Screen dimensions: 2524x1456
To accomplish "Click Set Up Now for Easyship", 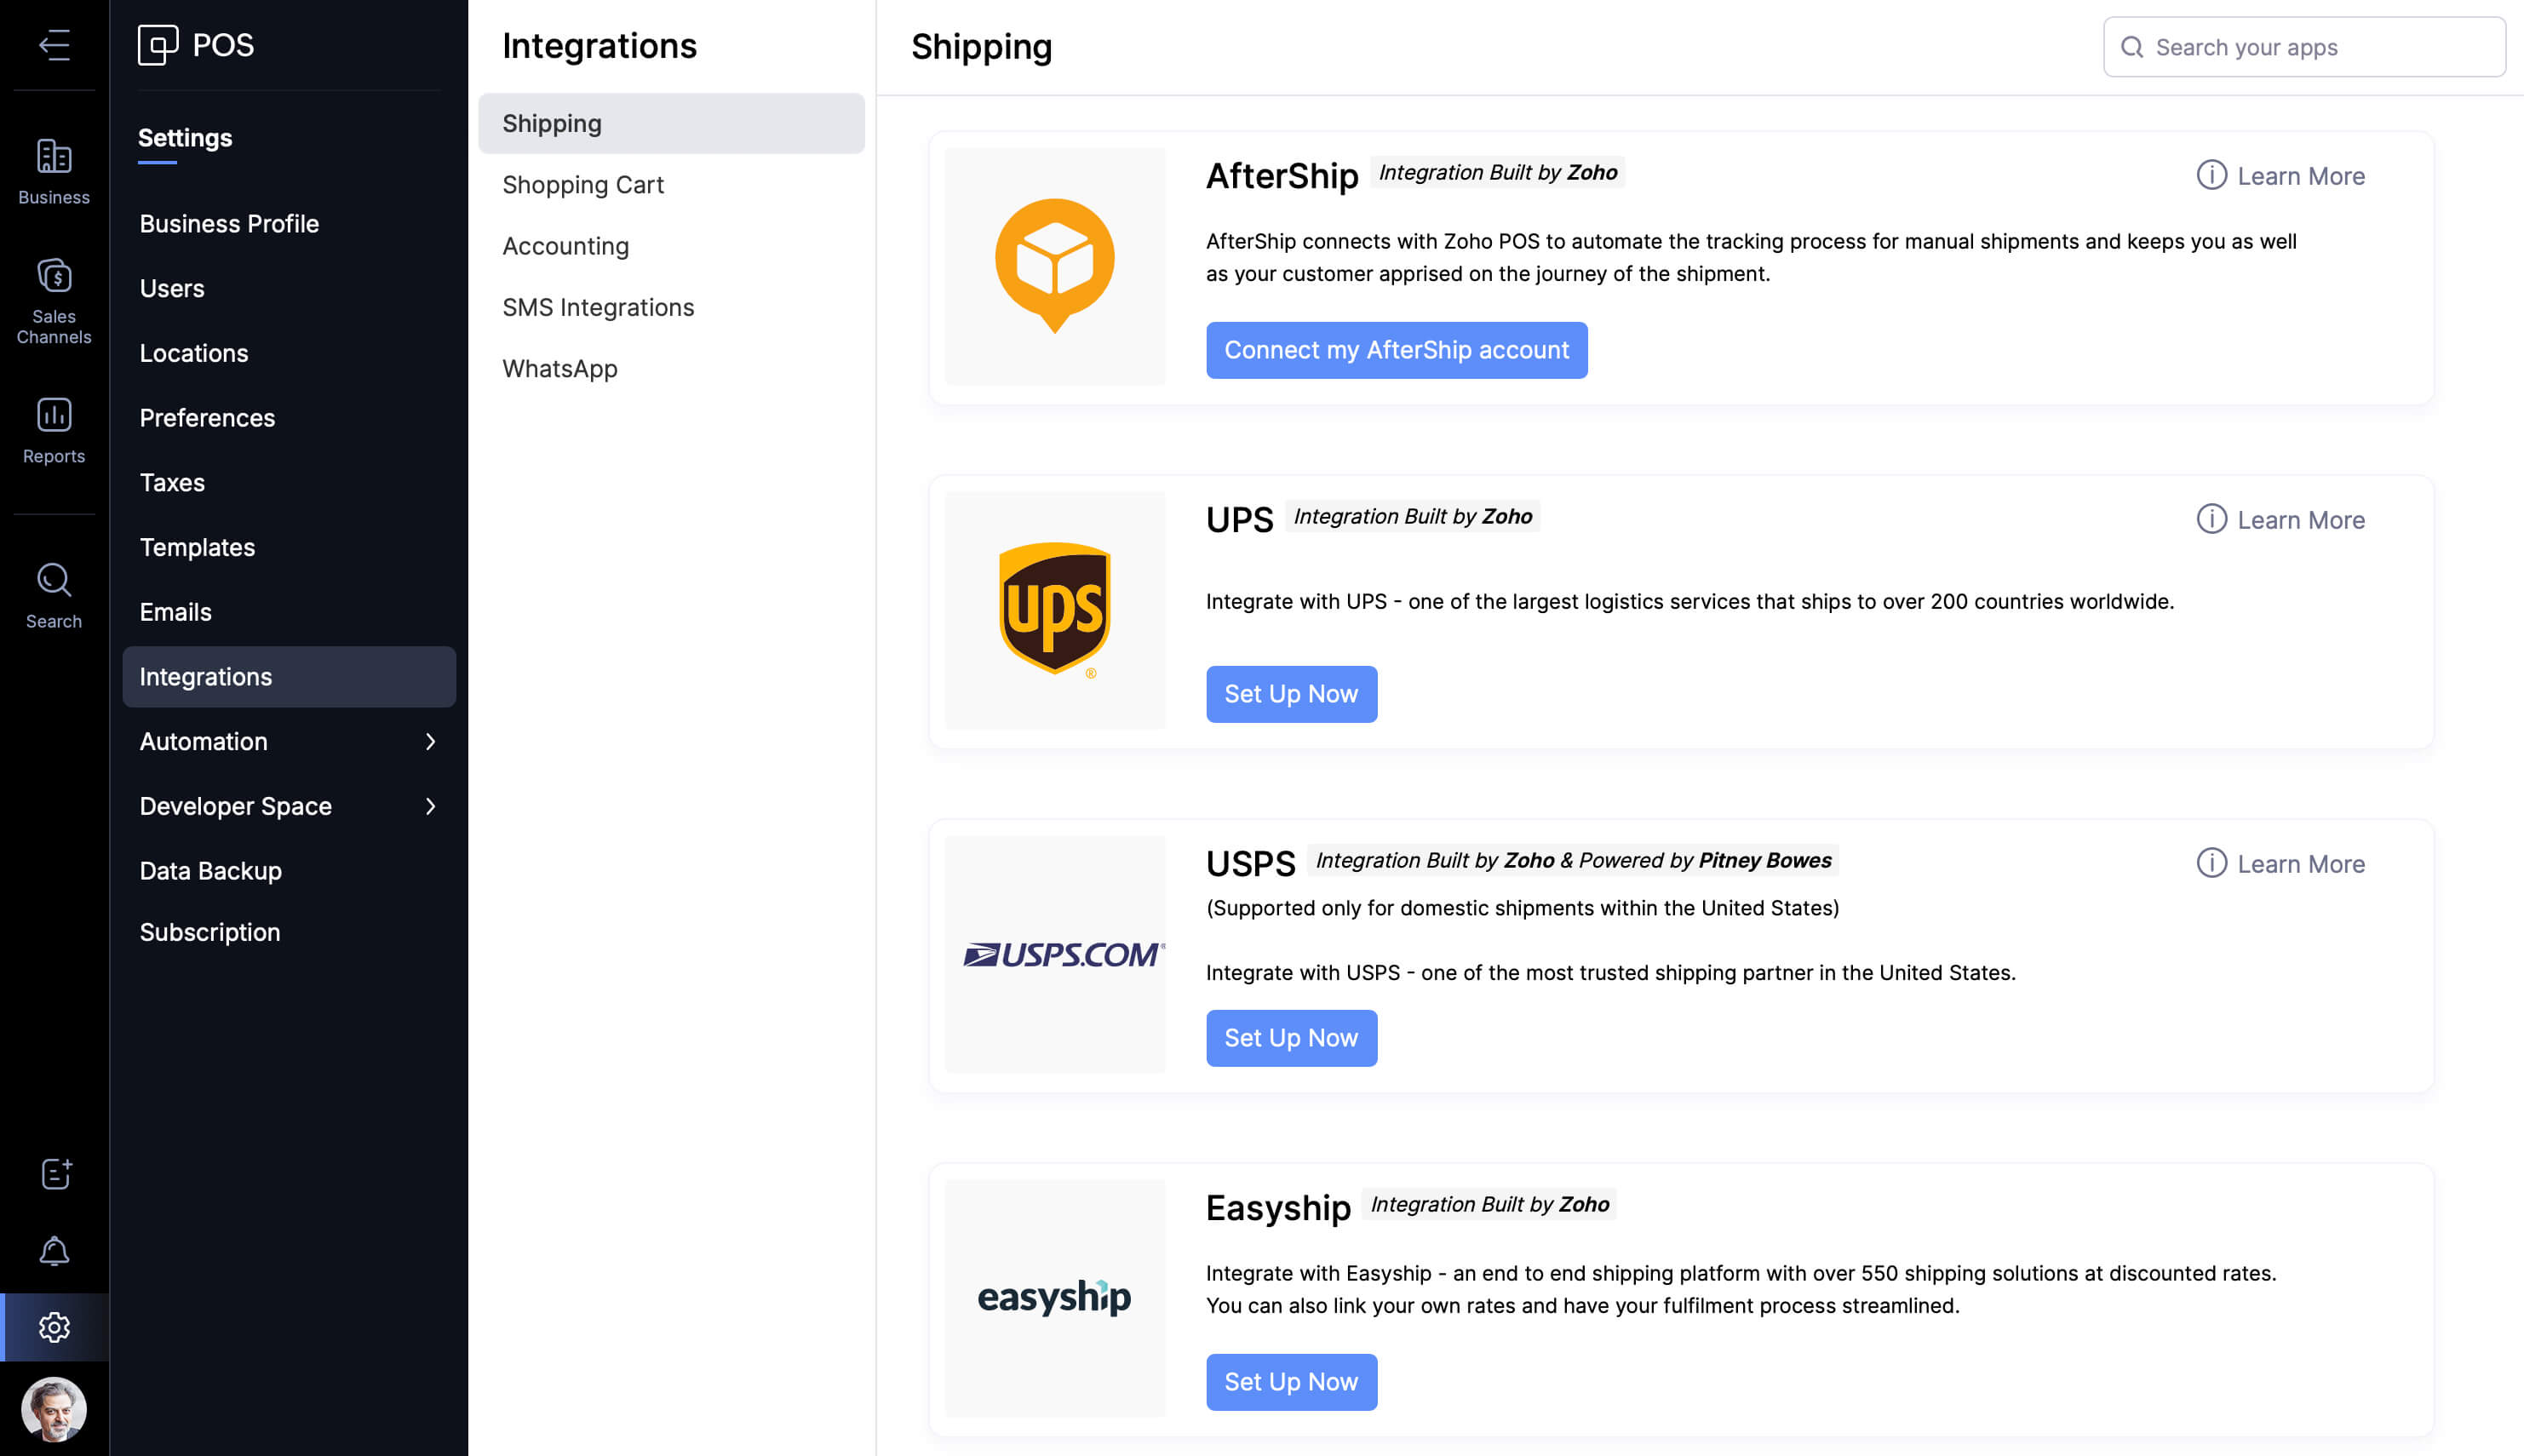I will point(1290,1382).
